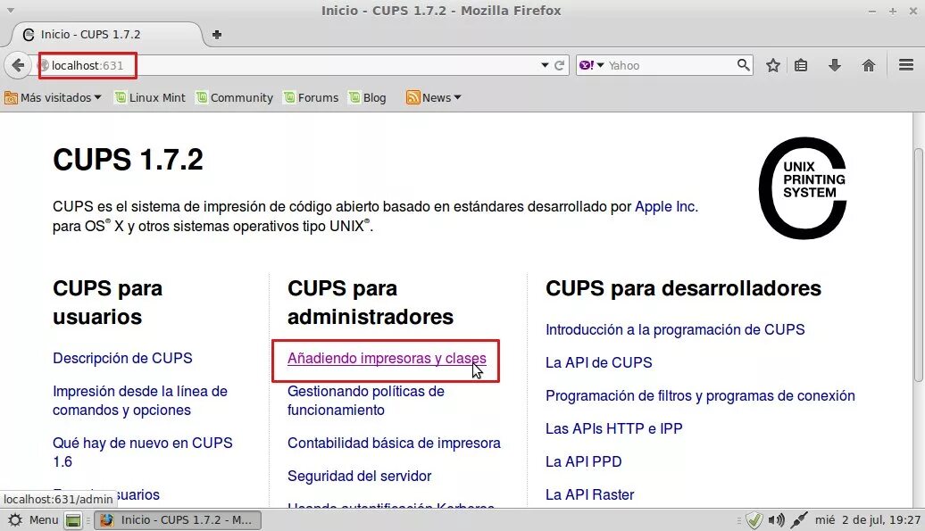Open the downloads arrow icon
This screenshot has width=925, height=531.
click(834, 65)
